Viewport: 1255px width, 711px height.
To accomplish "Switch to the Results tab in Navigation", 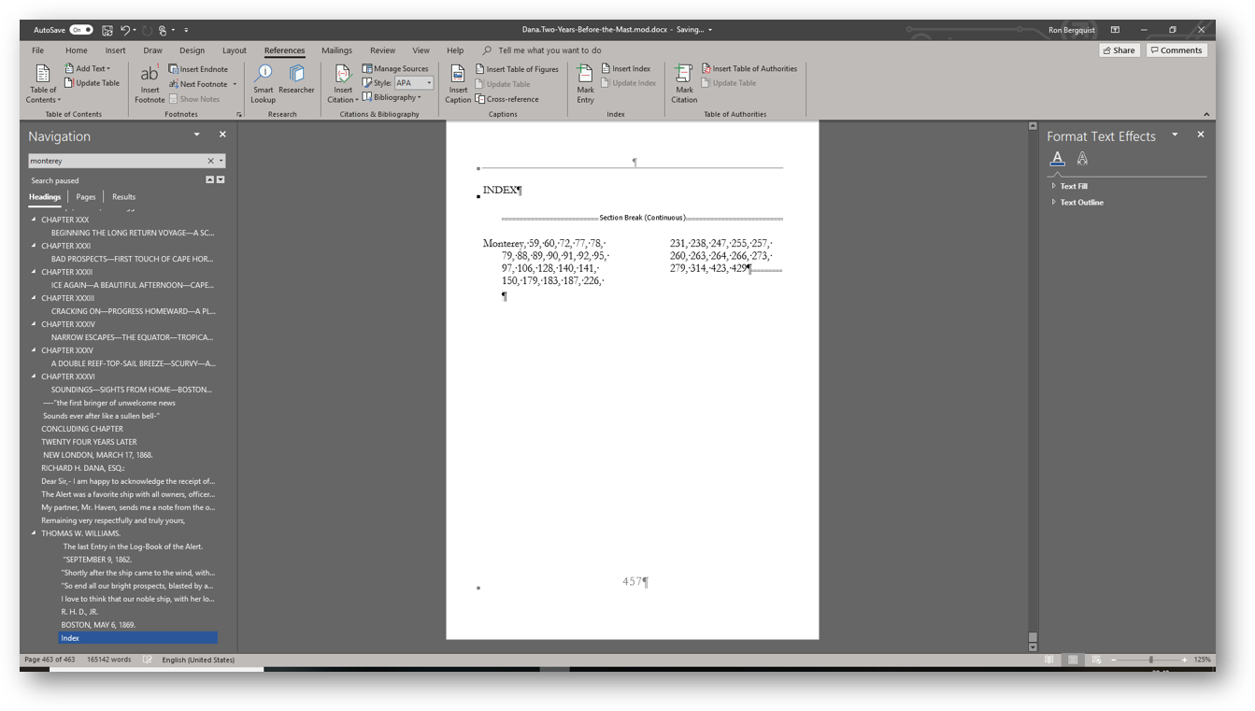I will click(x=123, y=197).
